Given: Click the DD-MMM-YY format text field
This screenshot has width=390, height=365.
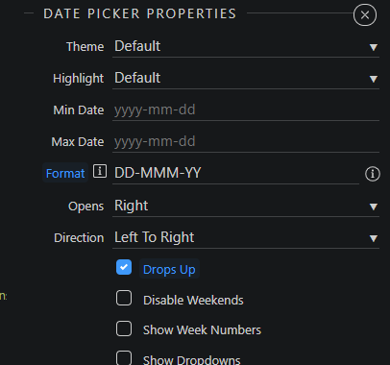Looking at the screenshot, I should tap(235, 173).
